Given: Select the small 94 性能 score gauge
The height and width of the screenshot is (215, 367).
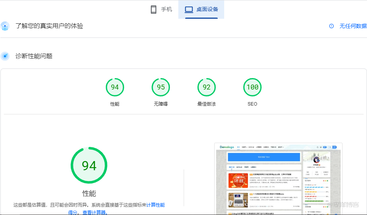Looking at the screenshot, I should coord(115,87).
